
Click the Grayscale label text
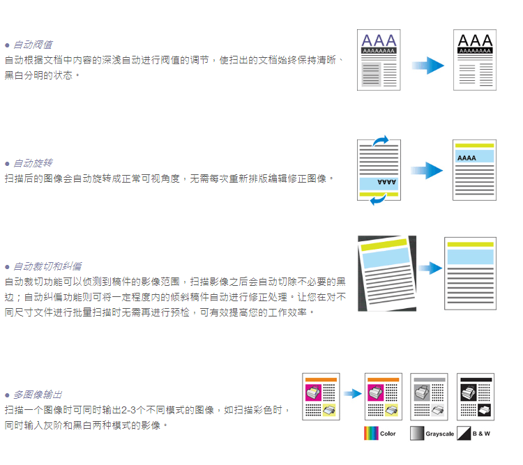[439, 434]
